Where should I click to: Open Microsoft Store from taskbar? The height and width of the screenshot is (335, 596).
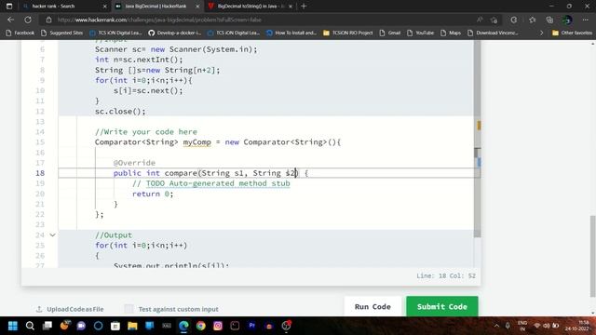tap(115, 326)
